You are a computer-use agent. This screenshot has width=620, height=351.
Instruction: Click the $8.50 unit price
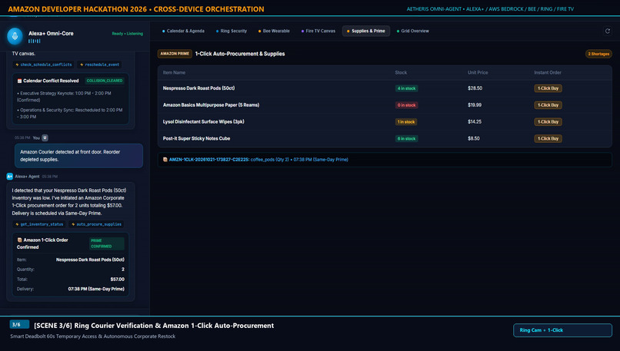coord(474,138)
